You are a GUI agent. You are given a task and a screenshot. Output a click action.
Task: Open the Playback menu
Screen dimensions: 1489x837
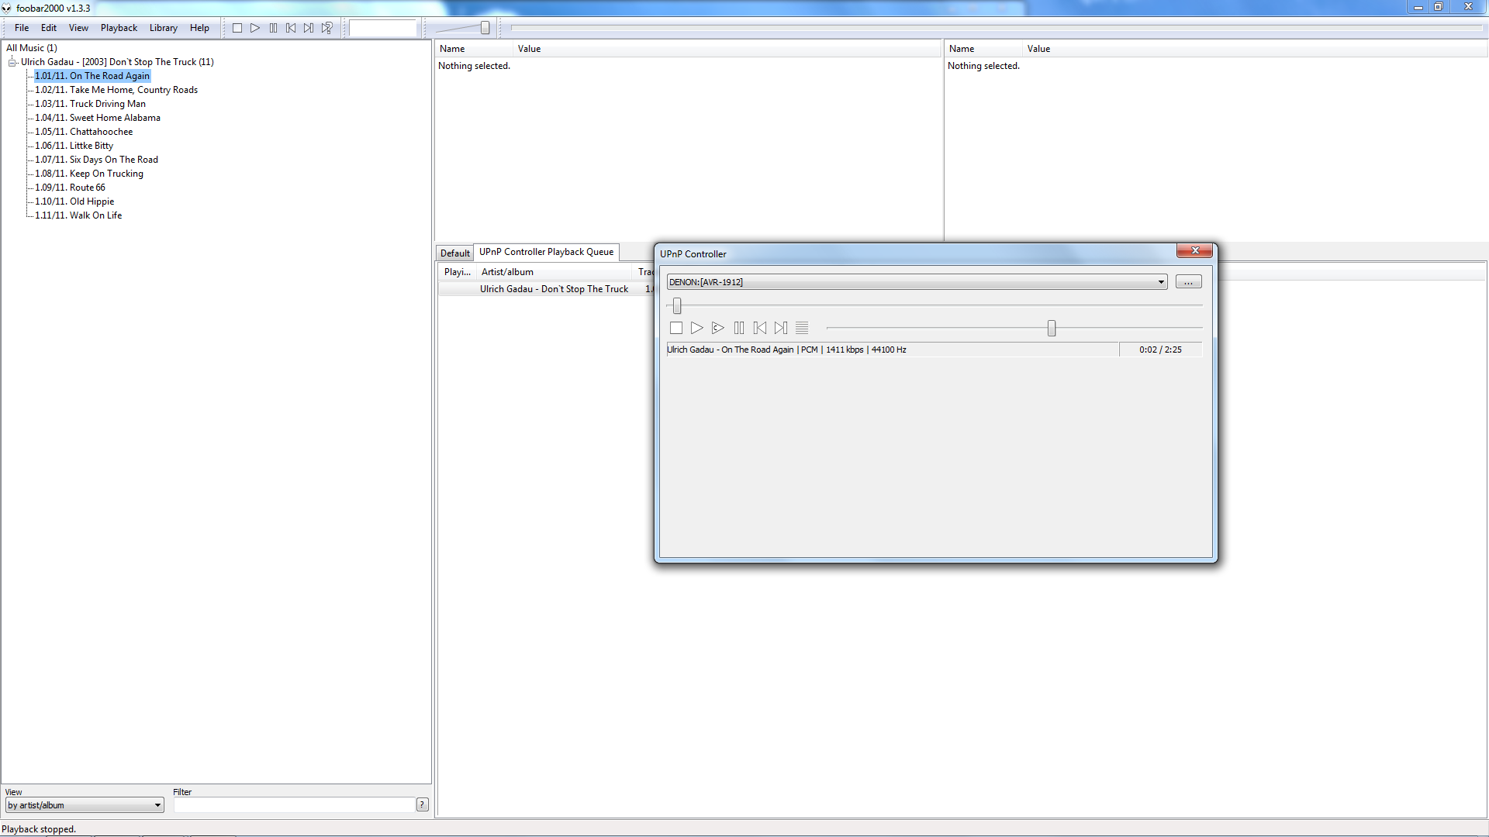click(x=119, y=28)
